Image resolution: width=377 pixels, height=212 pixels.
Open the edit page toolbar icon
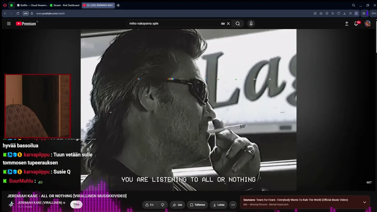point(315,13)
